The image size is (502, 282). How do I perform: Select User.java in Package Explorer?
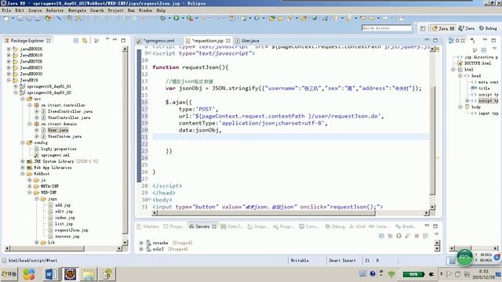[58, 130]
